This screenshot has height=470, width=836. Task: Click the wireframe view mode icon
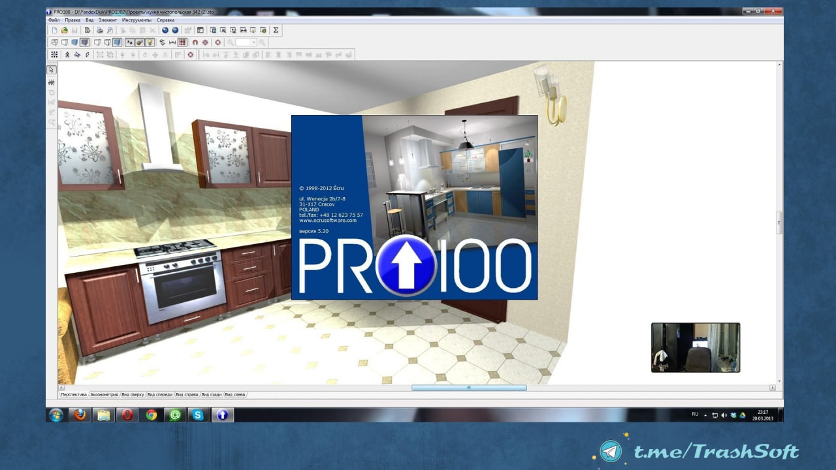tap(55, 42)
